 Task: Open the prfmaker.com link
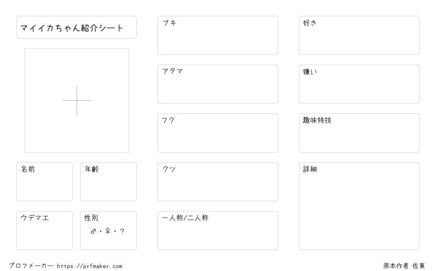[x=90, y=266]
